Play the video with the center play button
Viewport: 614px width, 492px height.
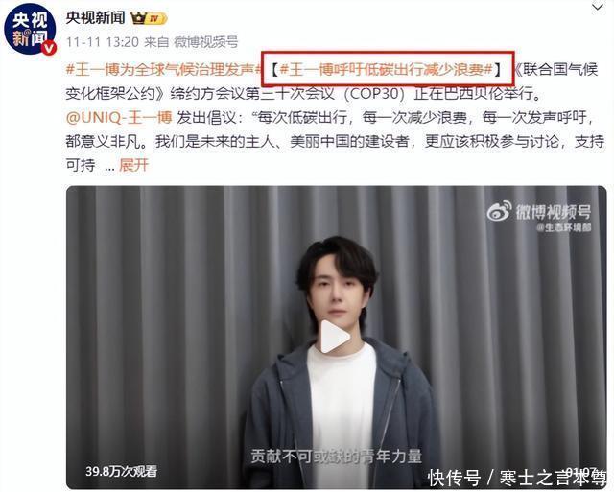[x=335, y=337]
